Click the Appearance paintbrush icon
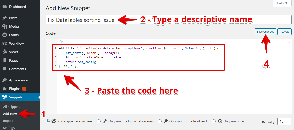Viewport: 294px width, 130px height. (4, 80)
